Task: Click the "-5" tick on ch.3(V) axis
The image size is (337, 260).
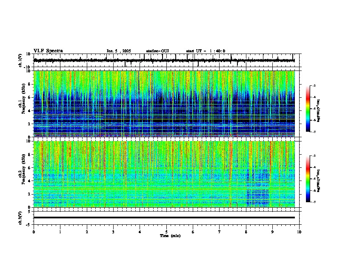Action: pos(29,225)
